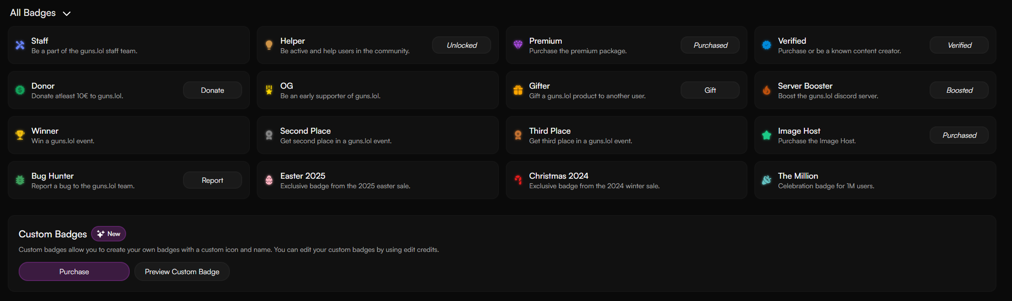Screen dimensions: 1012x301
Task: Click the Third Place title
Action: (550, 131)
